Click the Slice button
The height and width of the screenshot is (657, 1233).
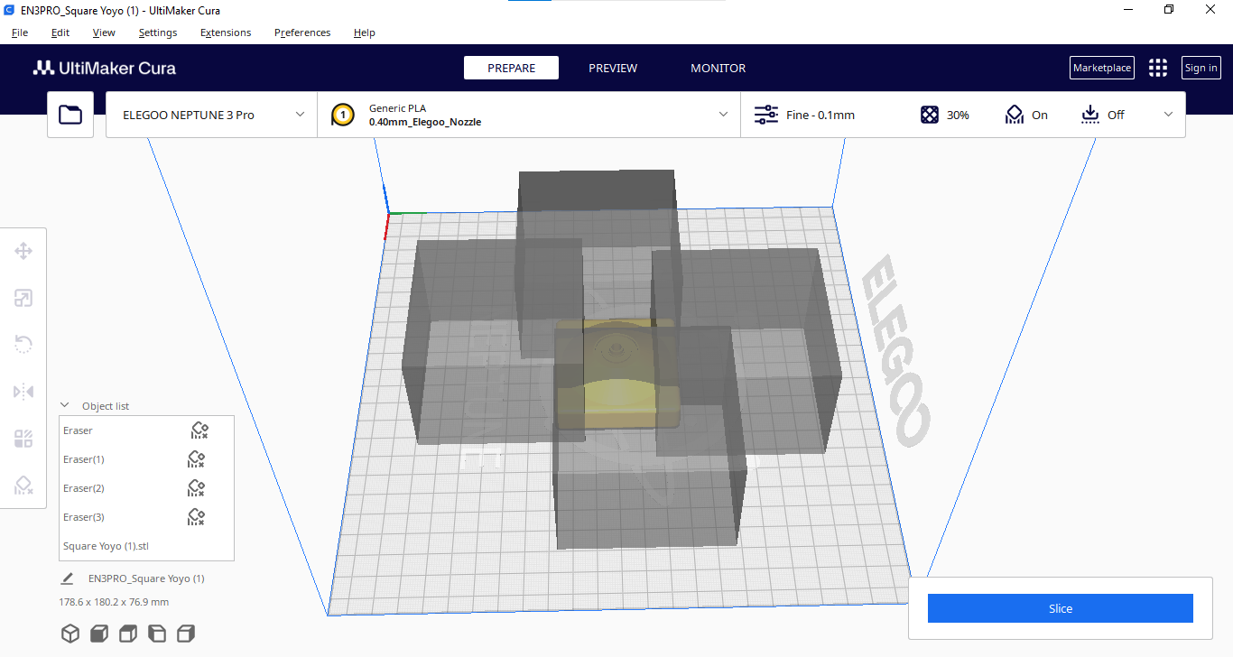(1060, 607)
